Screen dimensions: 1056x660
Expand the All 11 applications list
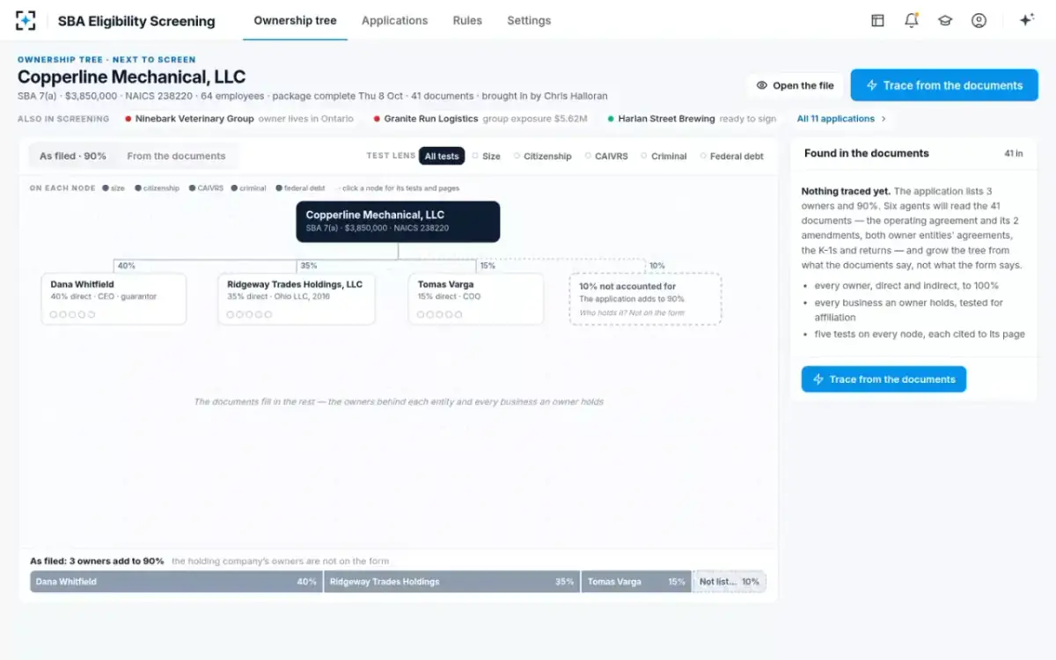(841, 119)
